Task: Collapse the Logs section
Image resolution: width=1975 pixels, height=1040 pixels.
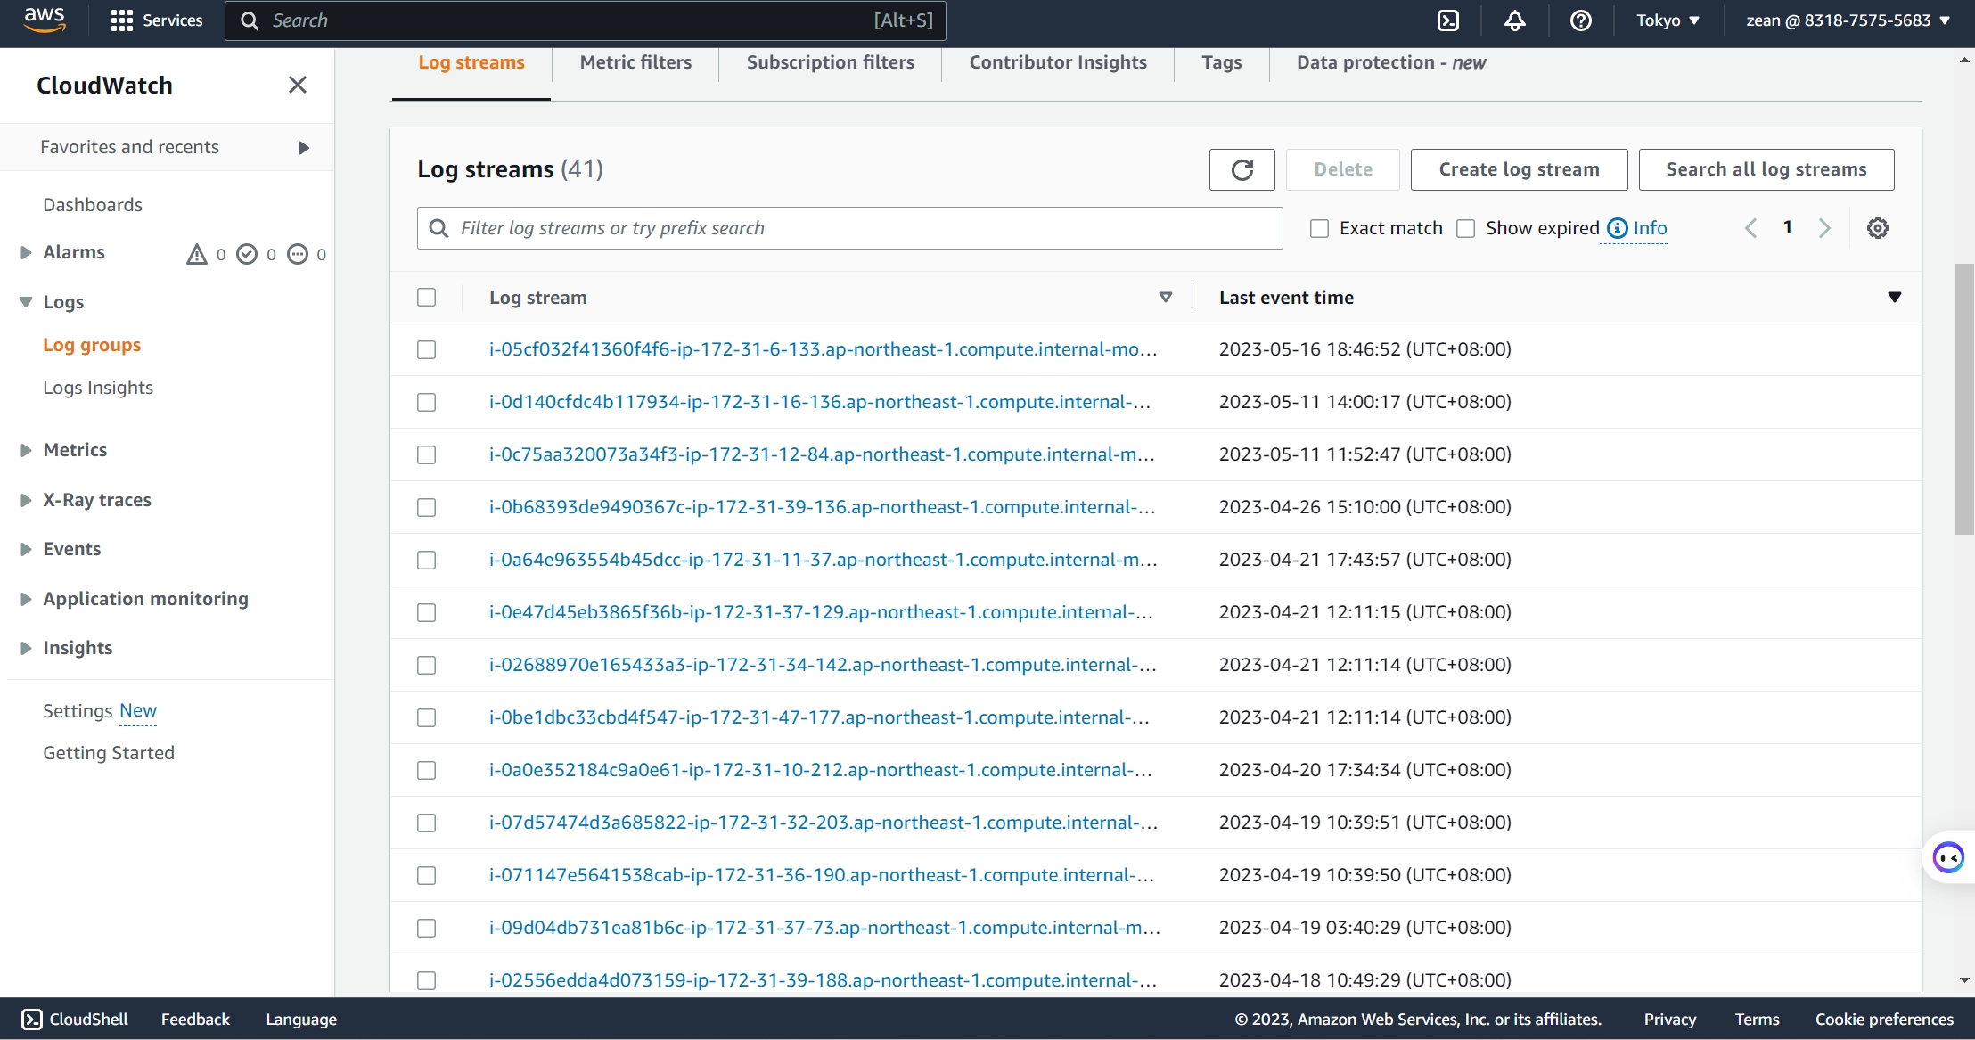Action: (x=26, y=303)
